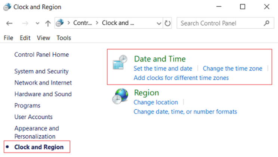Click Change date, time, or number formats

pos(185,112)
